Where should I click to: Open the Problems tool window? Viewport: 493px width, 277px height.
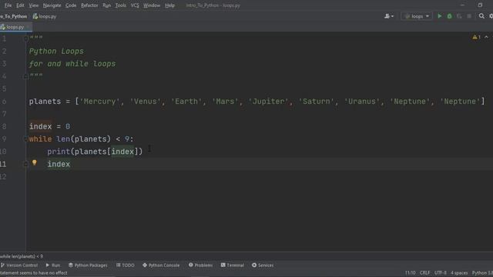point(200,265)
